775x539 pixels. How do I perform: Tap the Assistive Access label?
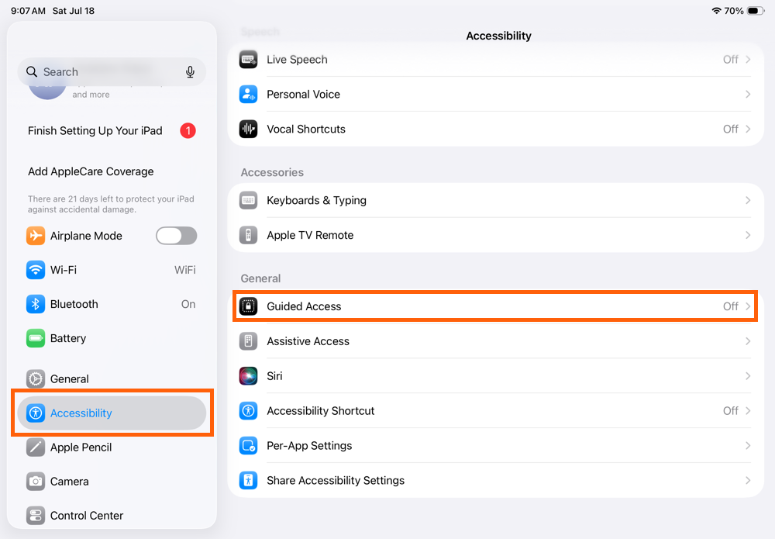click(308, 341)
